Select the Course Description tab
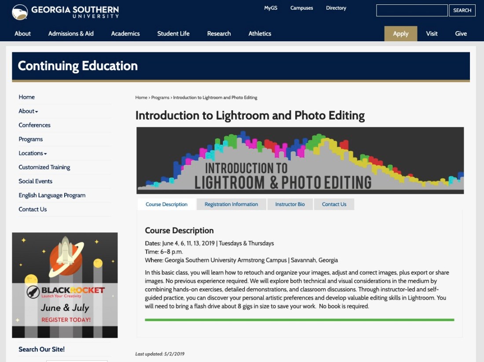484x362 pixels. pyautogui.click(x=166, y=204)
